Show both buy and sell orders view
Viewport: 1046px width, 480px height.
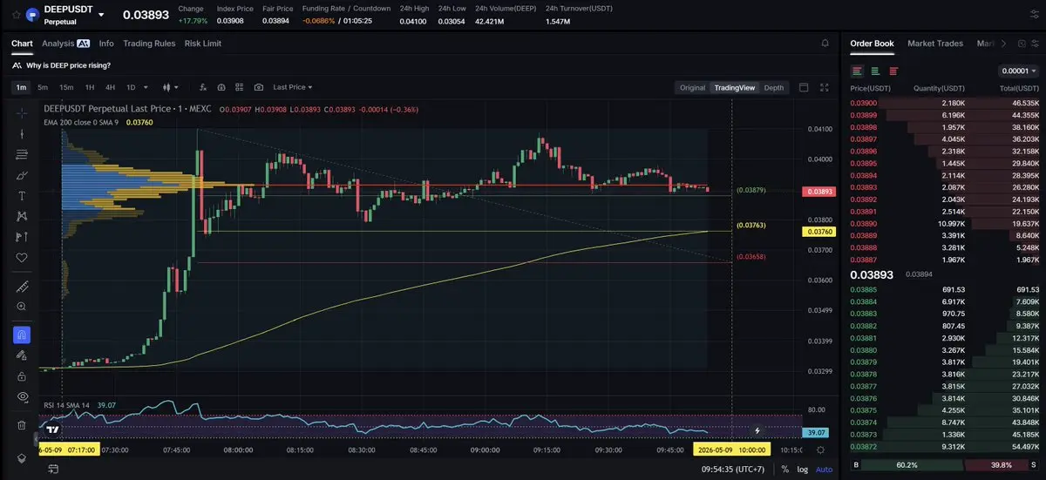coord(858,71)
